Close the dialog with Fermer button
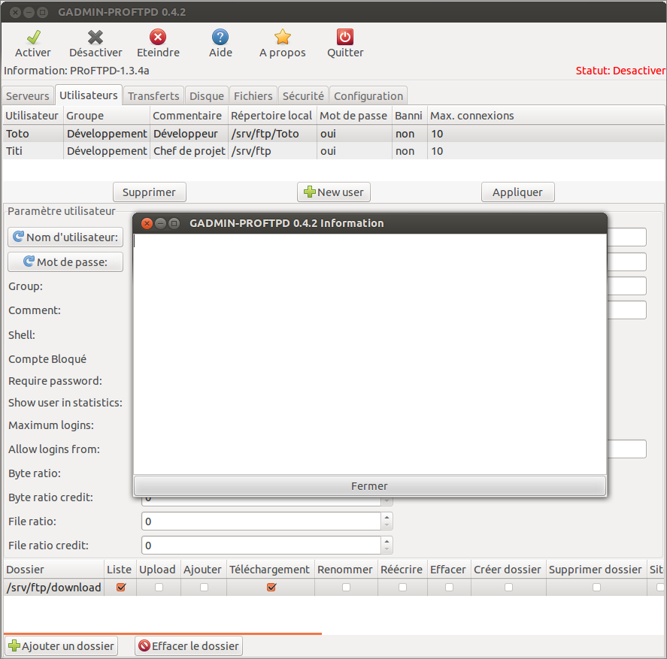Image resolution: width=667 pixels, height=659 pixels. click(x=369, y=486)
